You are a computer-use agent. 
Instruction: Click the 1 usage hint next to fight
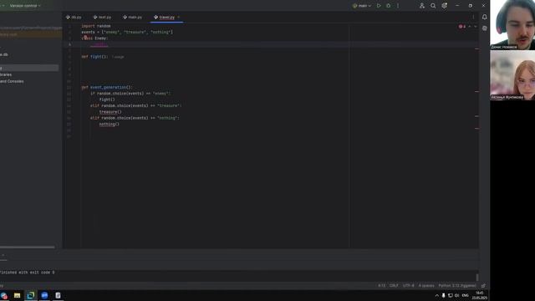tap(119, 57)
